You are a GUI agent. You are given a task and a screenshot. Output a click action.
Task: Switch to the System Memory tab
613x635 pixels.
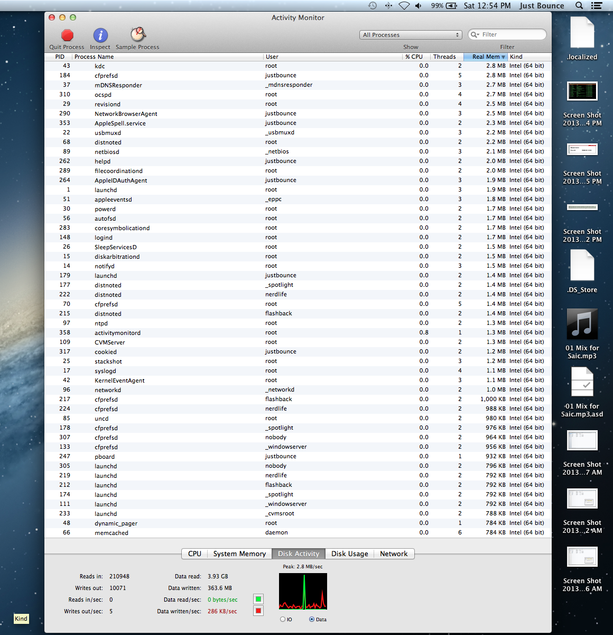point(239,554)
